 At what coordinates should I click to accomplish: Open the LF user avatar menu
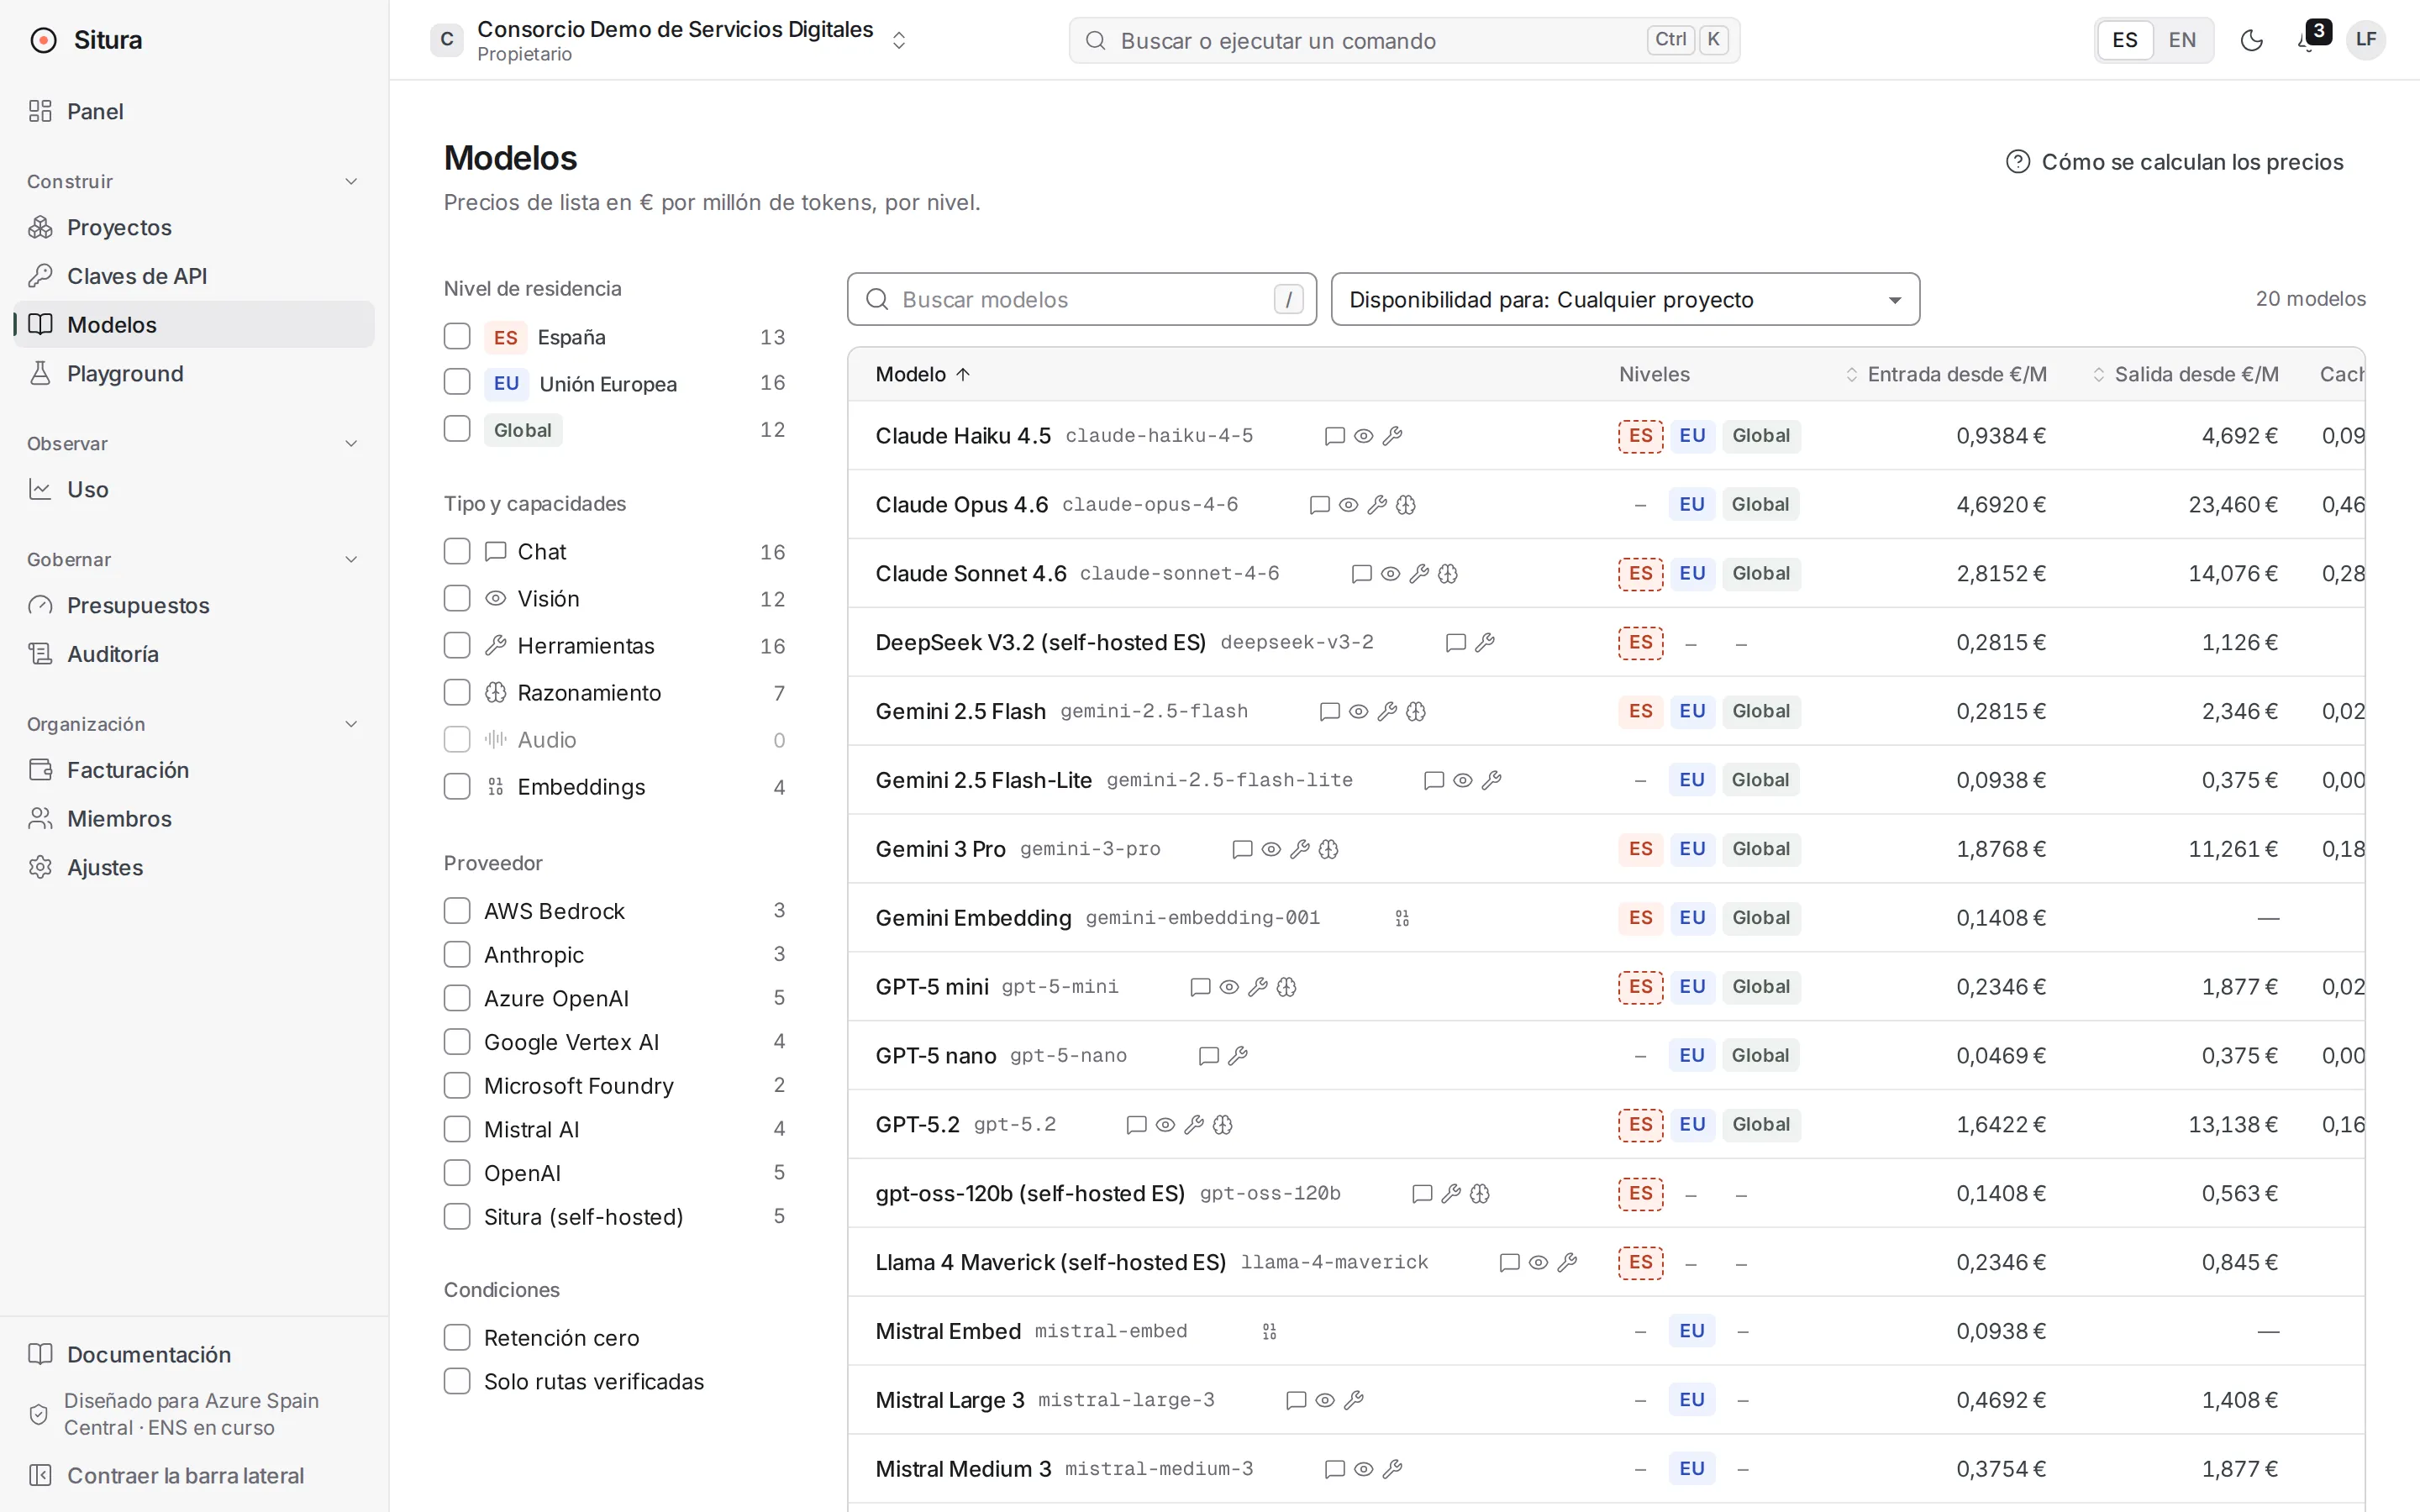(2366, 40)
